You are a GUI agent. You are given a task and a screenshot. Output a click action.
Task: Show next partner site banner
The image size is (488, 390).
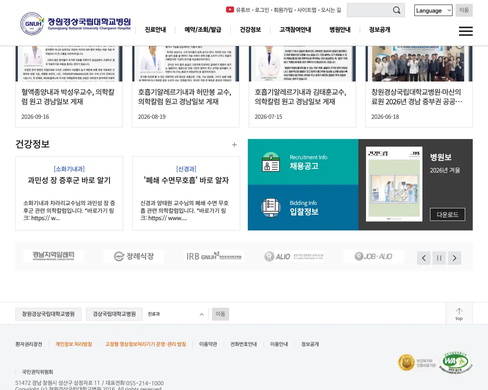[454, 258]
